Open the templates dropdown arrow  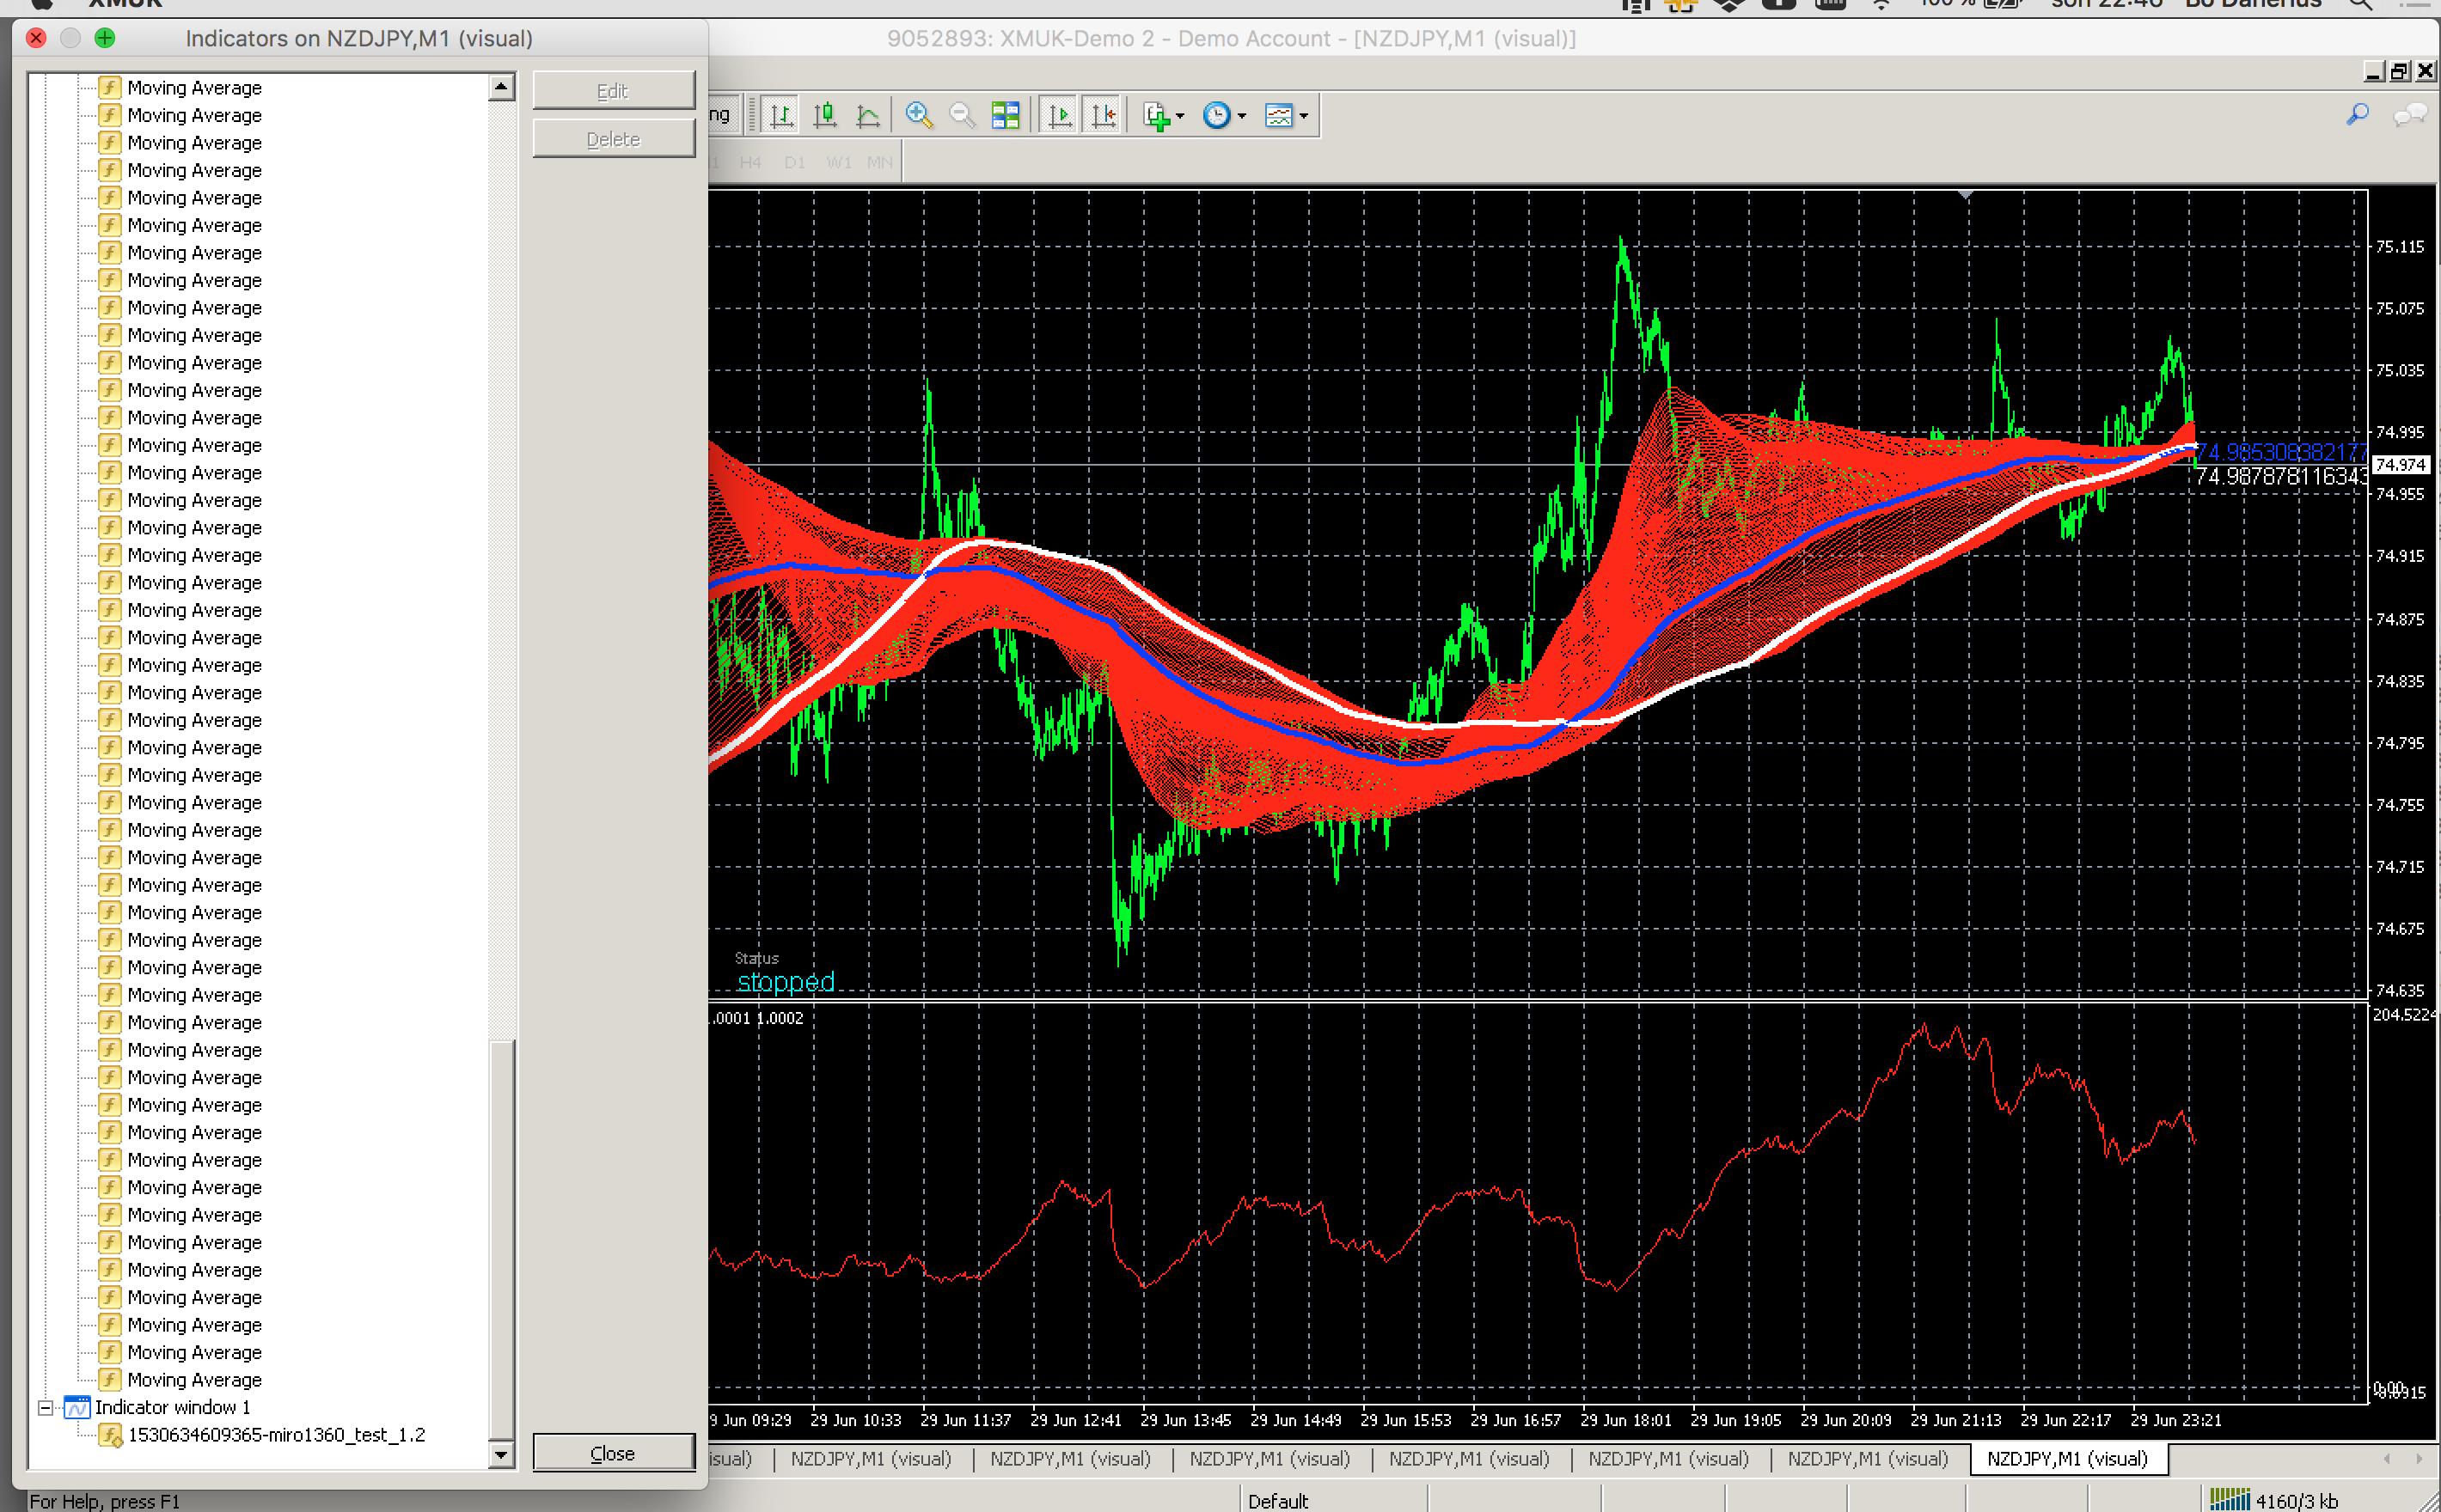(1305, 117)
